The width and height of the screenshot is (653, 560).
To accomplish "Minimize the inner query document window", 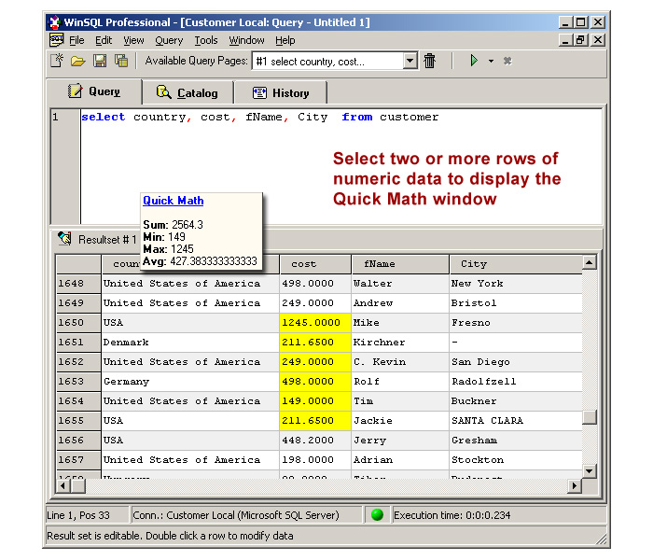I will [x=565, y=40].
